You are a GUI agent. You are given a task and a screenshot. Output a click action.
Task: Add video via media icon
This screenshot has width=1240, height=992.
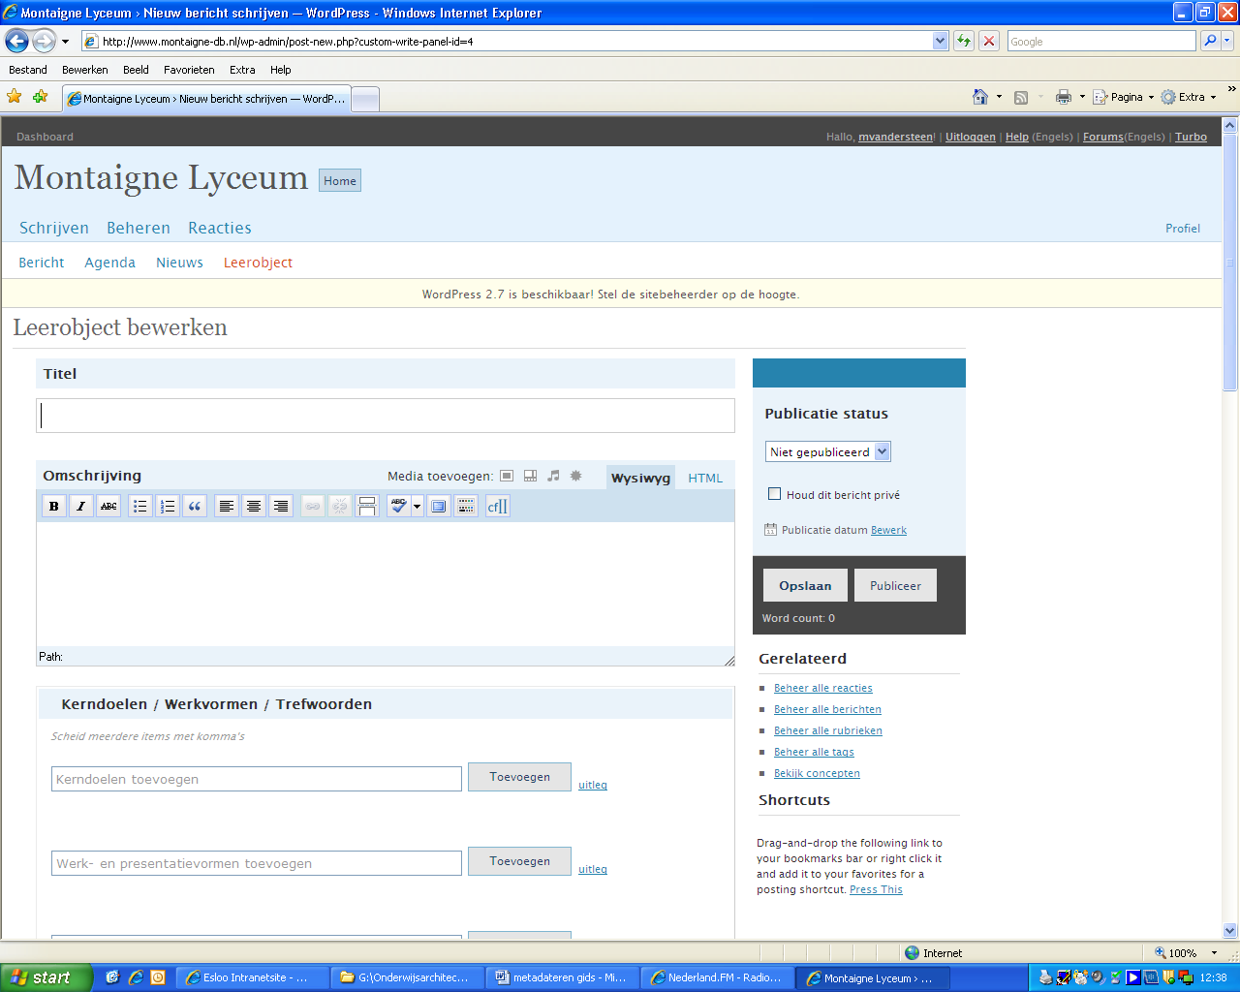click(530, 476)
